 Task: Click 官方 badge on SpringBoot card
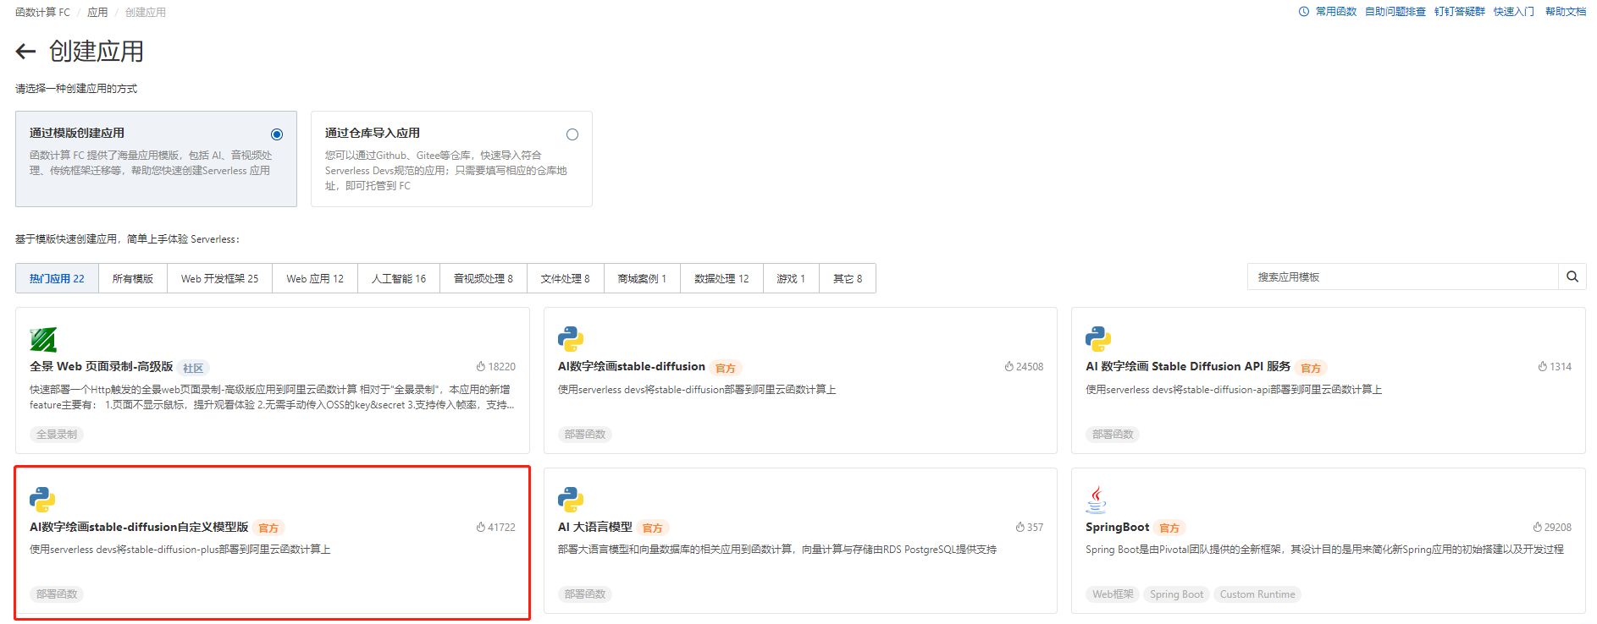(1169, 528)
